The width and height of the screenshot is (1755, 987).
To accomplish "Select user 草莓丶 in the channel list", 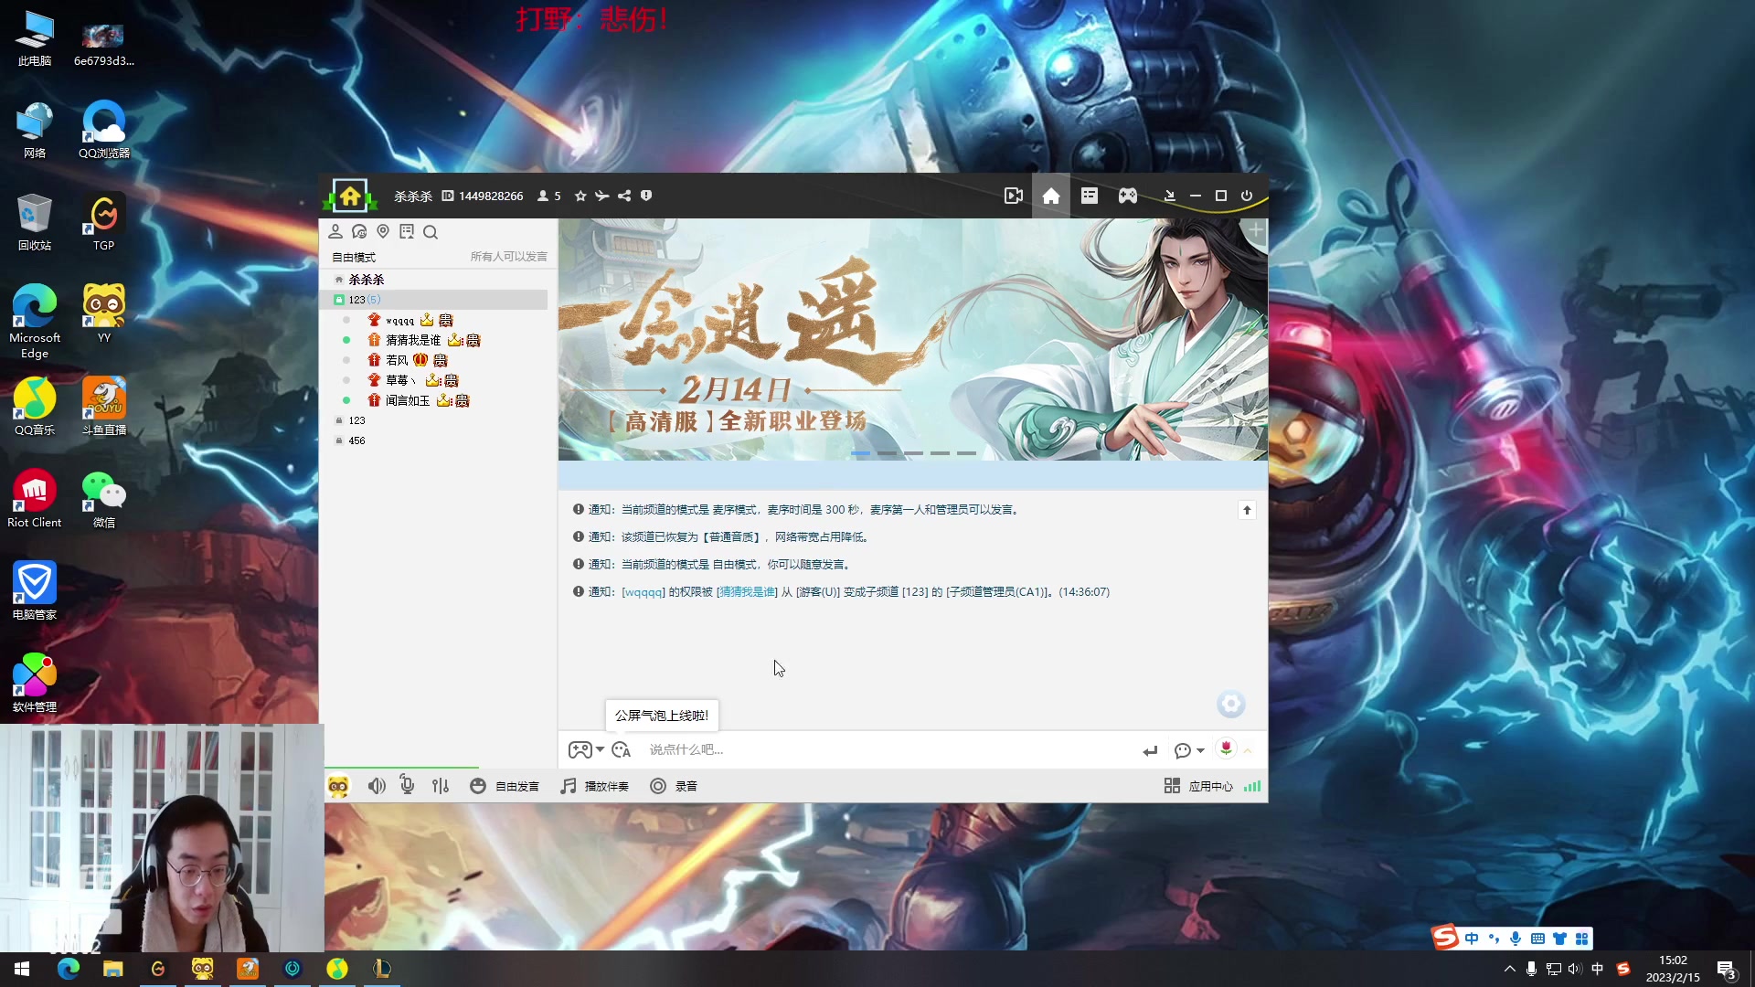I will 400,380.
